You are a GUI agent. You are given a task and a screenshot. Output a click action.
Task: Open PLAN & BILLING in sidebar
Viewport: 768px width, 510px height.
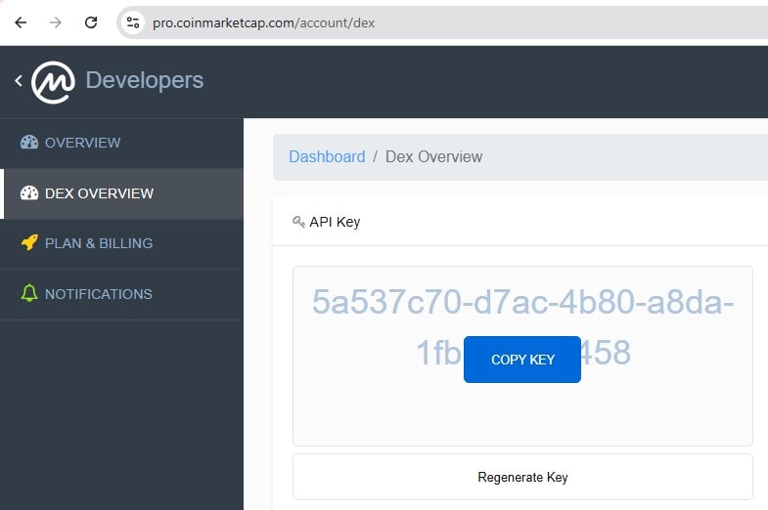point(121,243)
